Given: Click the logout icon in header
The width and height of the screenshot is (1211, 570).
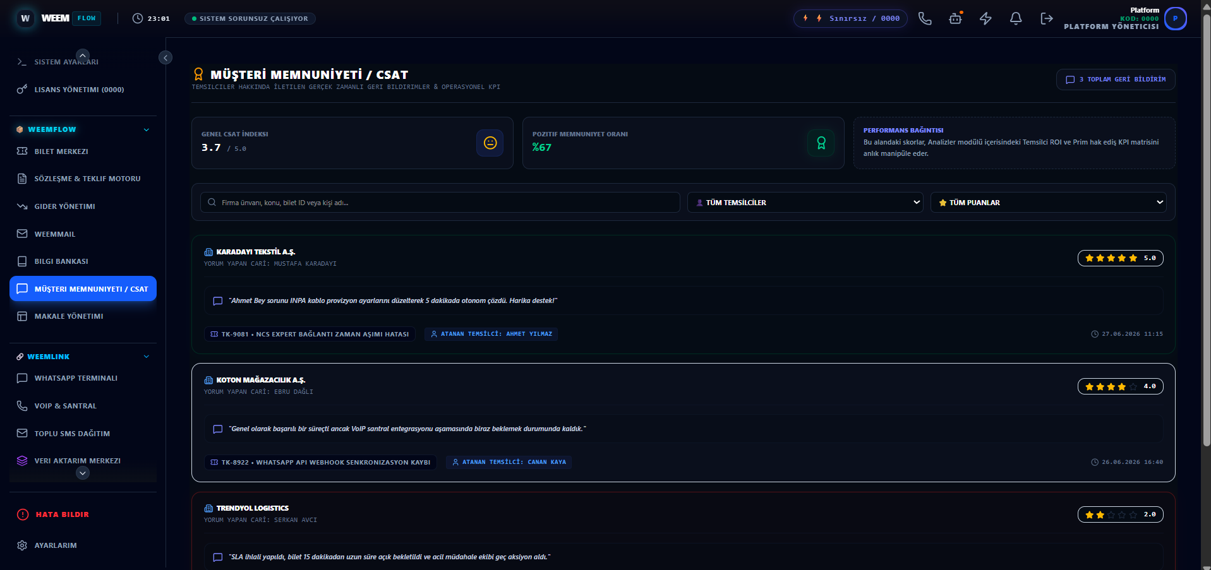Looking at the screenshot, I should tap(1046, 18).
